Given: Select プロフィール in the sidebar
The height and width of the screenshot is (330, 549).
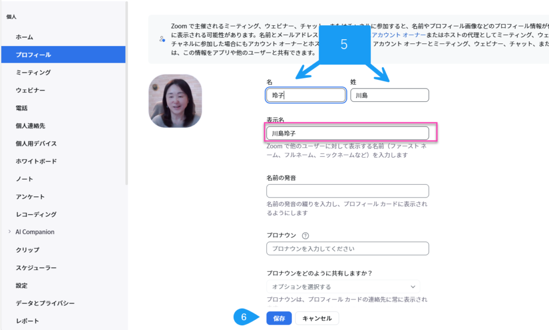Looking at the screenshot, I should pyautogui.click(x=33, y=55).
